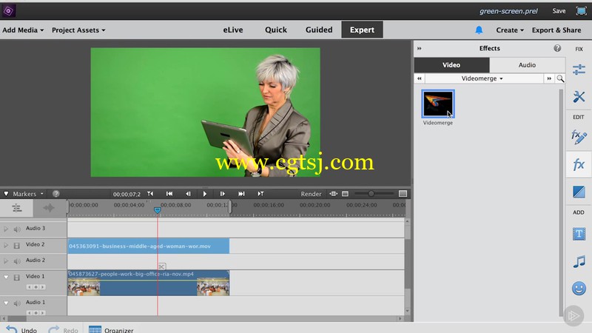Open Applied Effects fx pencil icon
Image resolution: width=592 pixels, height=333 pixels.
click(579, 137)
